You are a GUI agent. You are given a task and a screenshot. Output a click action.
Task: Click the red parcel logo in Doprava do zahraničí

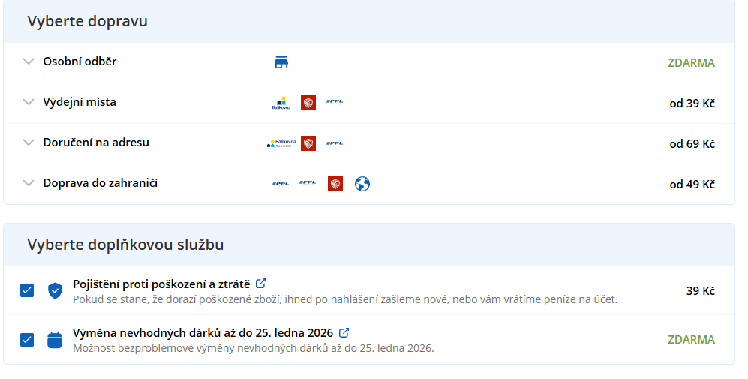click(335, 184)
